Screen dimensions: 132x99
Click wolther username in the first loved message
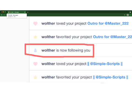(48, 23)
